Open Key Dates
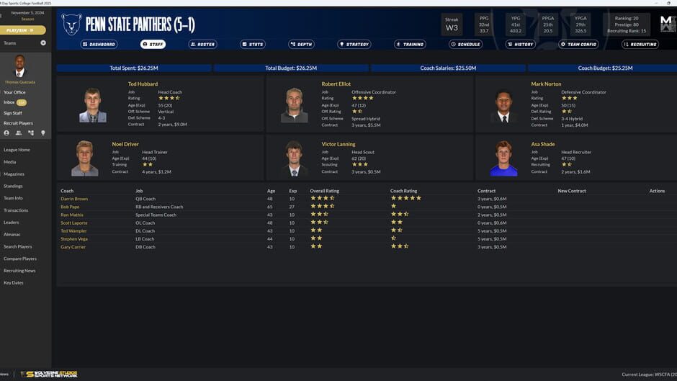The width and height of the screenshot is (677, 381). coord(14,283)
